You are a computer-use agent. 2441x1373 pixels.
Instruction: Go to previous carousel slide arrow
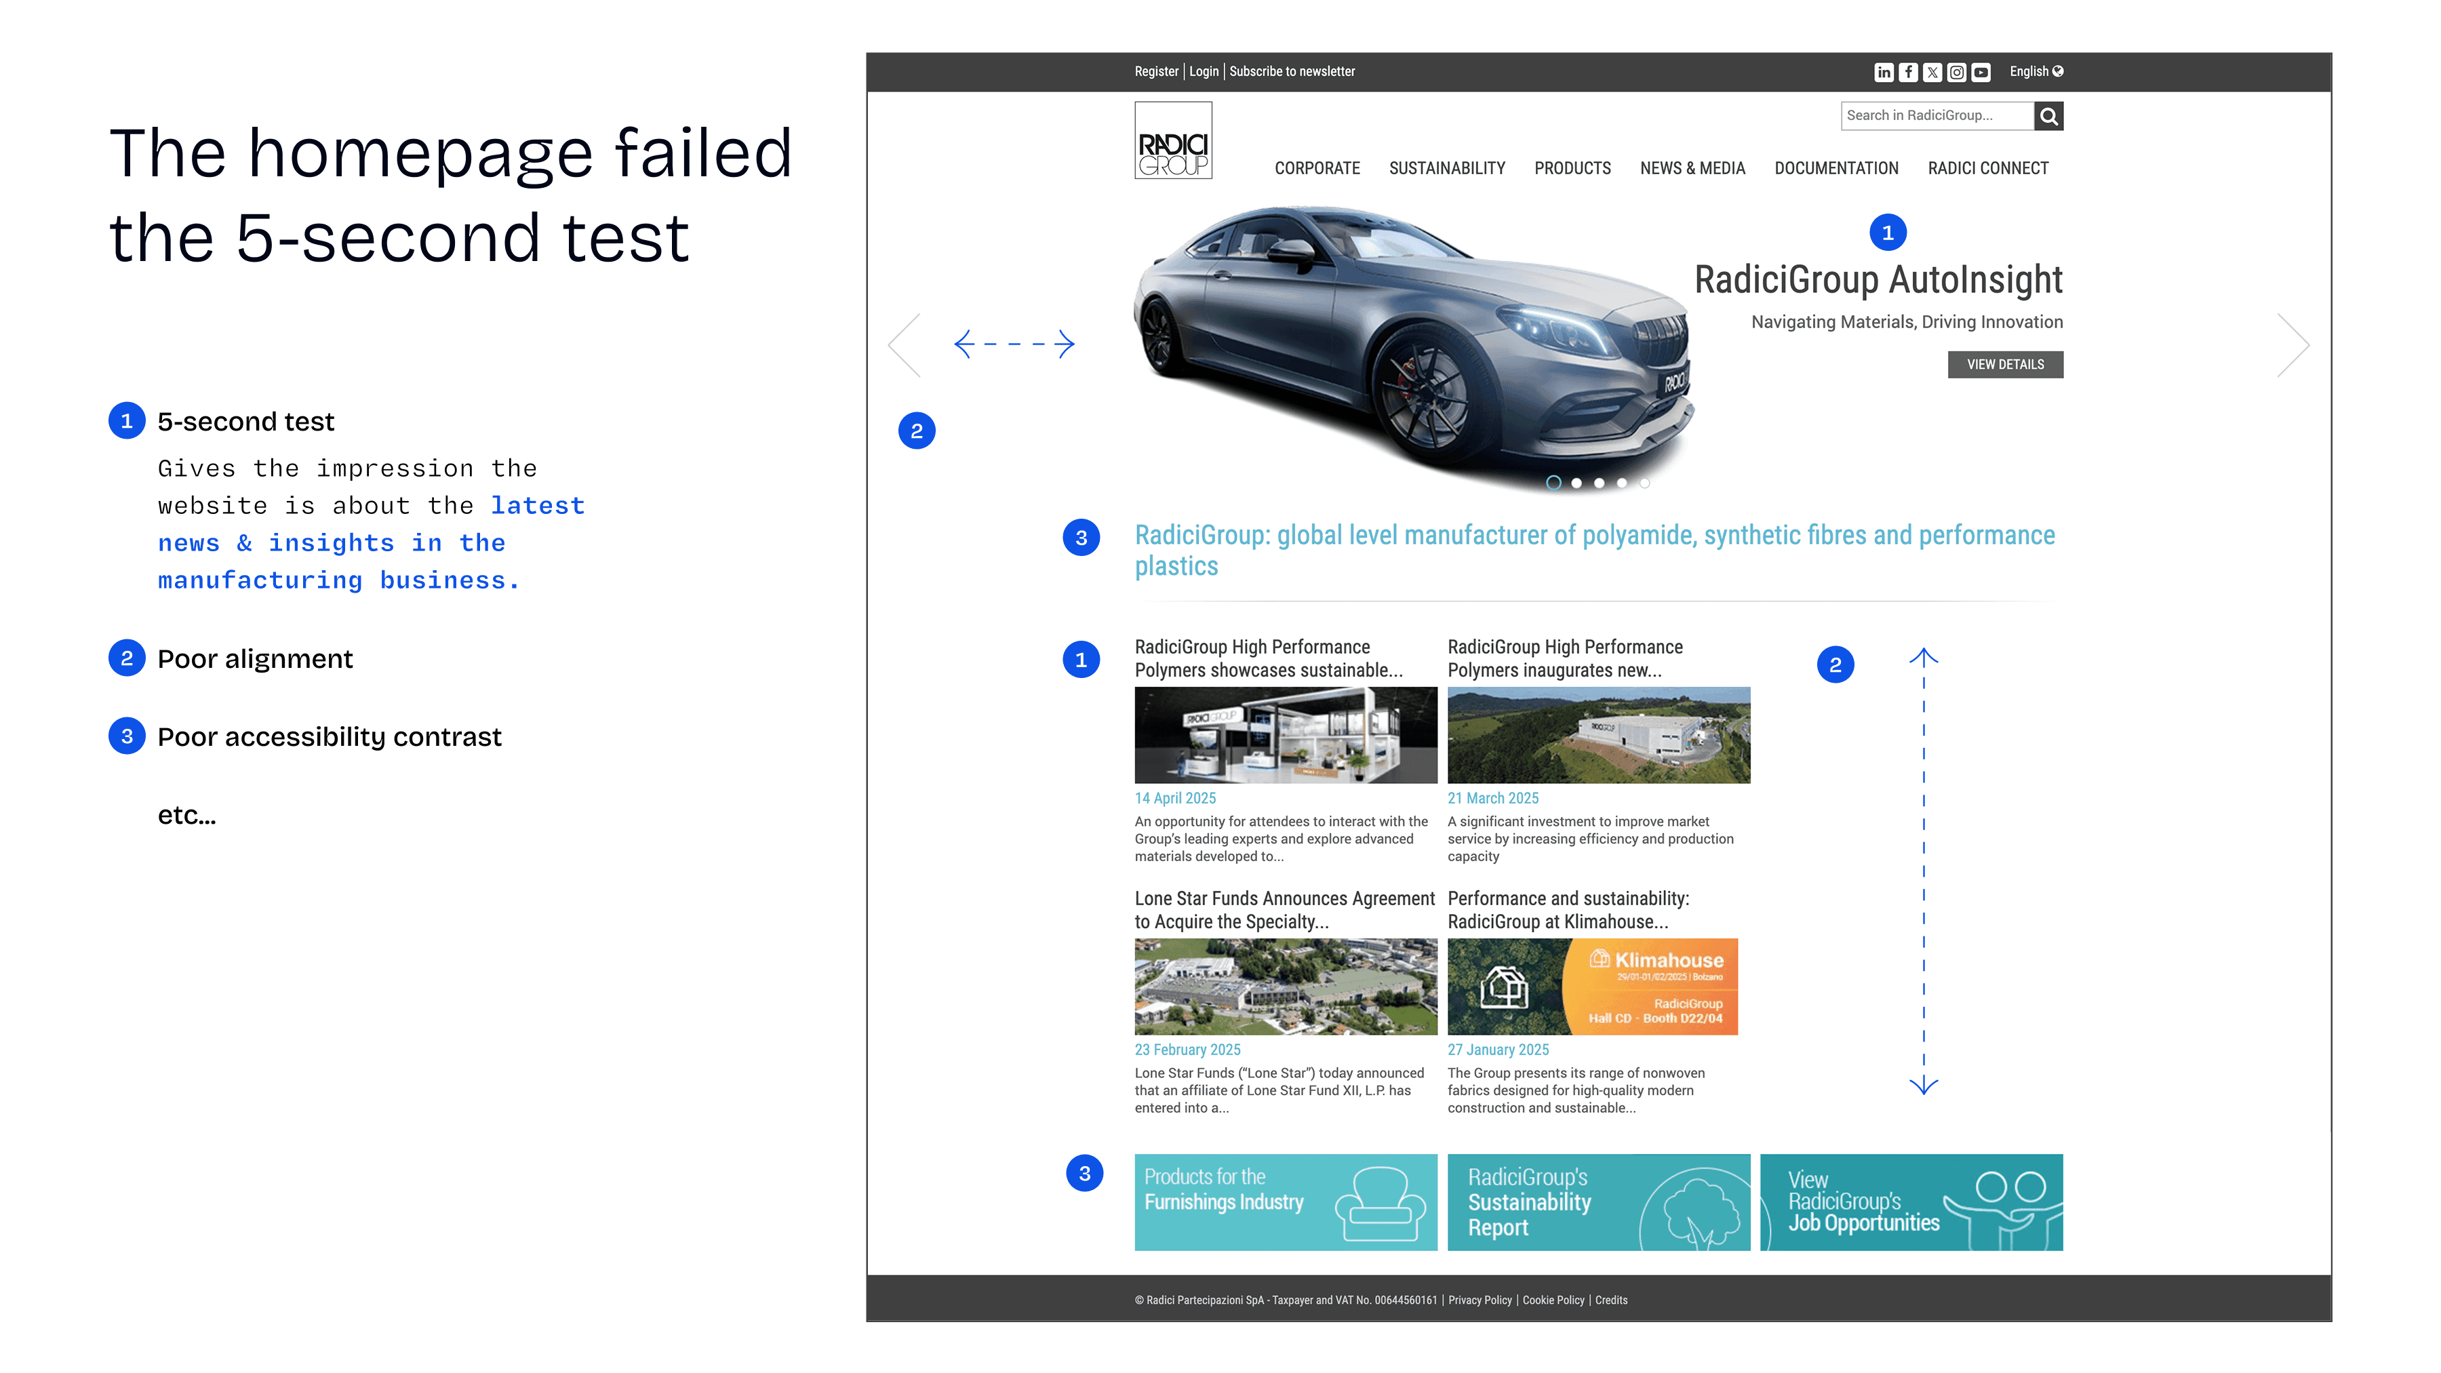point(905,345)
